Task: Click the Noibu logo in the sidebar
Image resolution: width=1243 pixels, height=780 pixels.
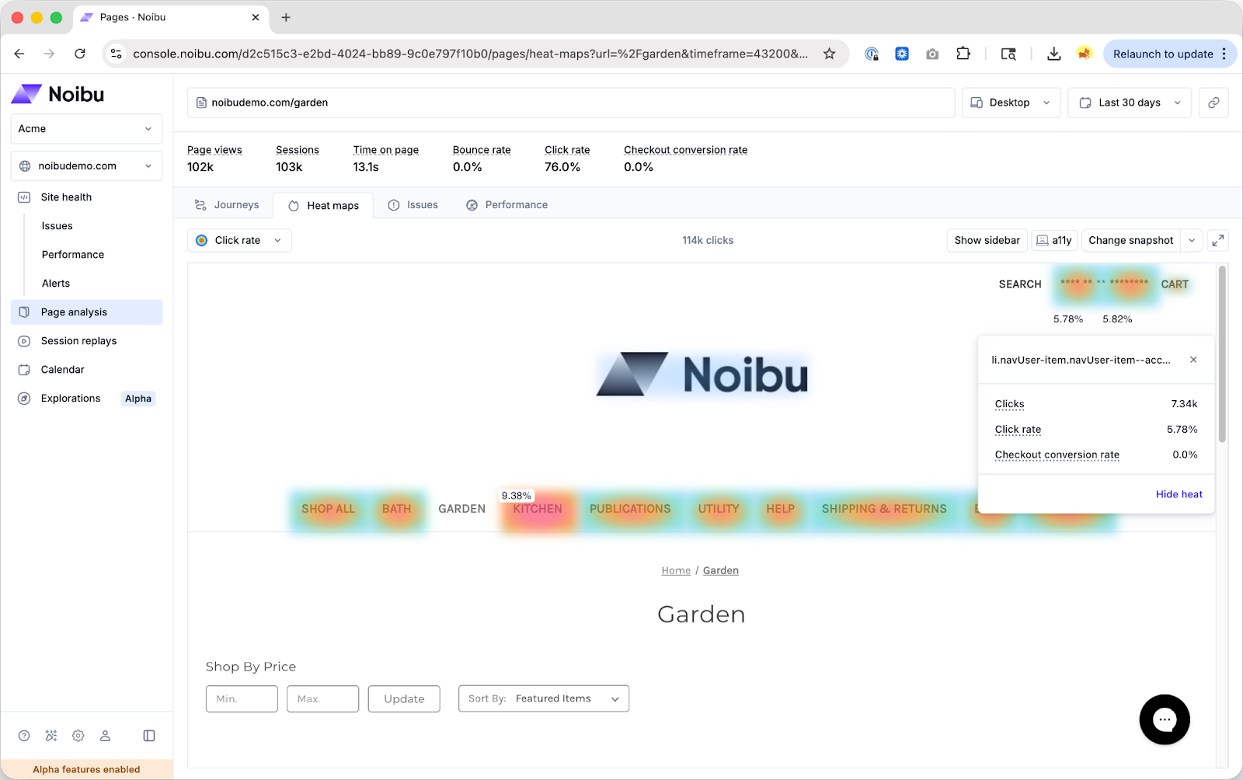Action: (57, 94)
